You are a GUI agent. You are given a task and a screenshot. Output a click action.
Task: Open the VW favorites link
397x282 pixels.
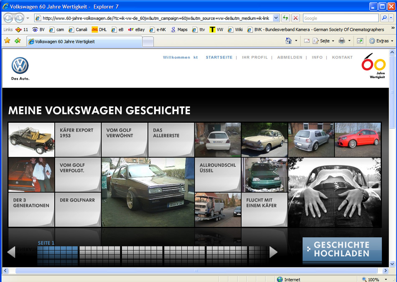pyautogui.click(x=216, y=30)
